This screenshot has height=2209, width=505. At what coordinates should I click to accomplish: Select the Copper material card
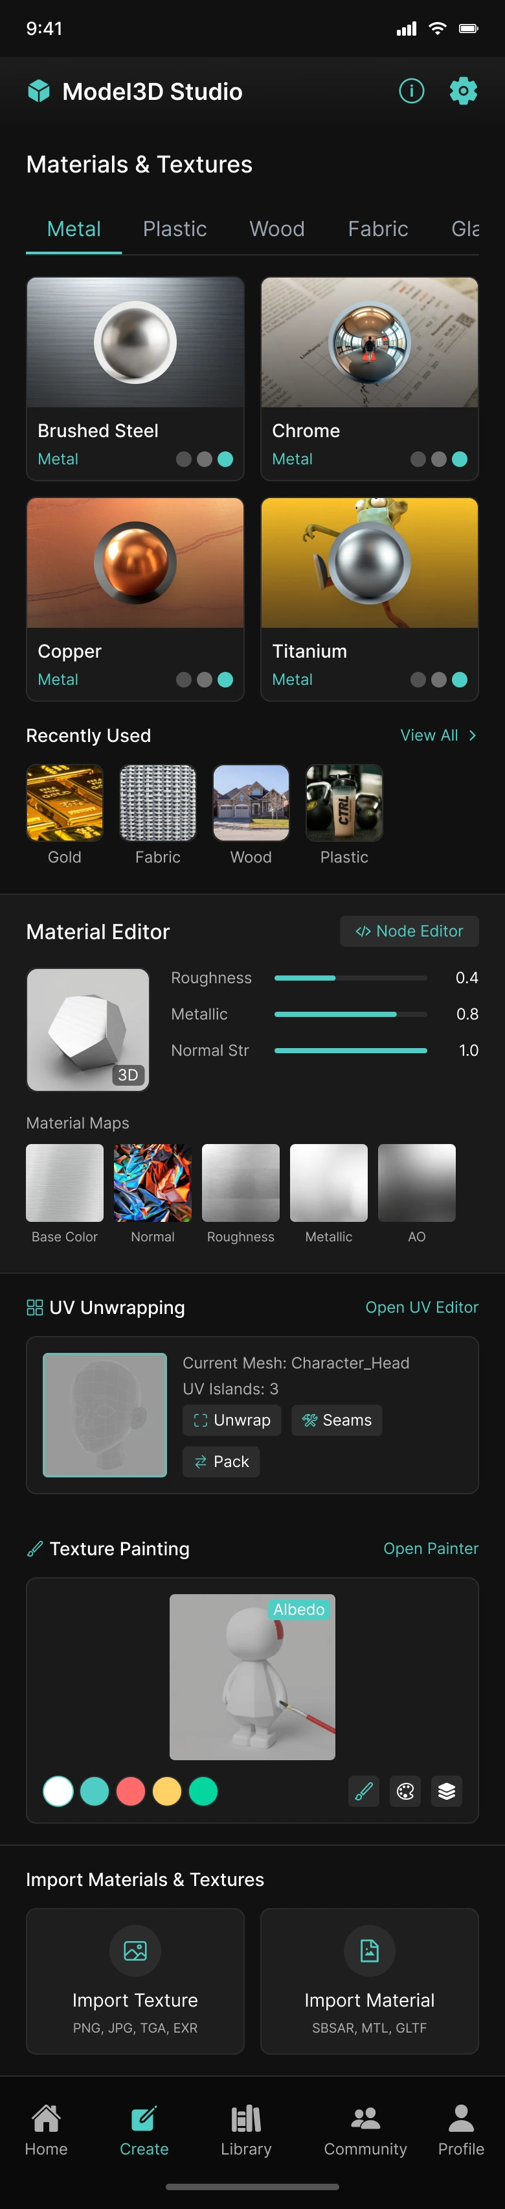pos(135,599)
